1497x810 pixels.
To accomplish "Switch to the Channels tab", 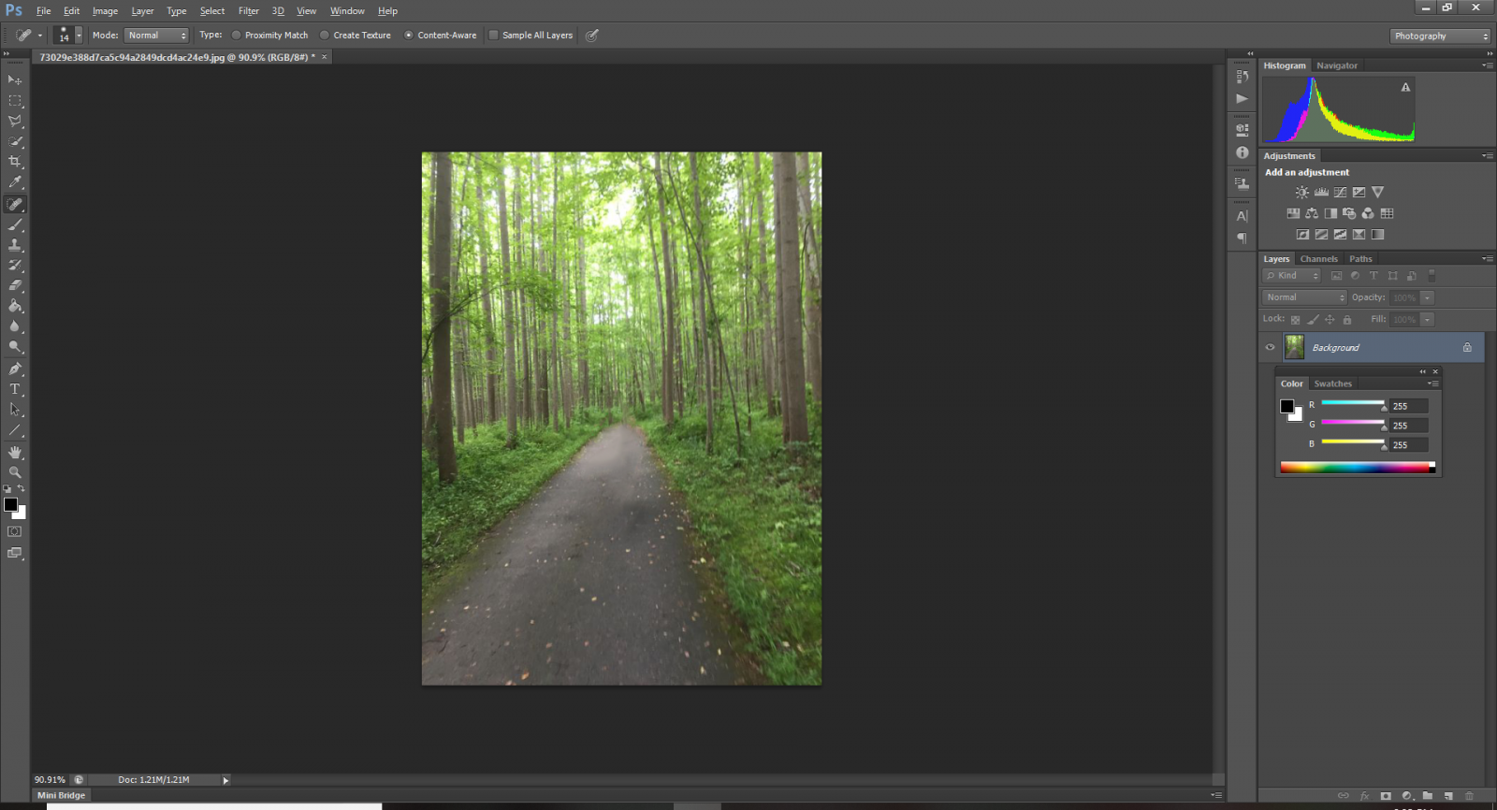I will click(x=1318, y=259).
